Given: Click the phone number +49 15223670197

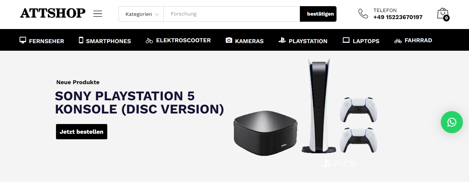Looking at the screenshot, I should 398,17.
